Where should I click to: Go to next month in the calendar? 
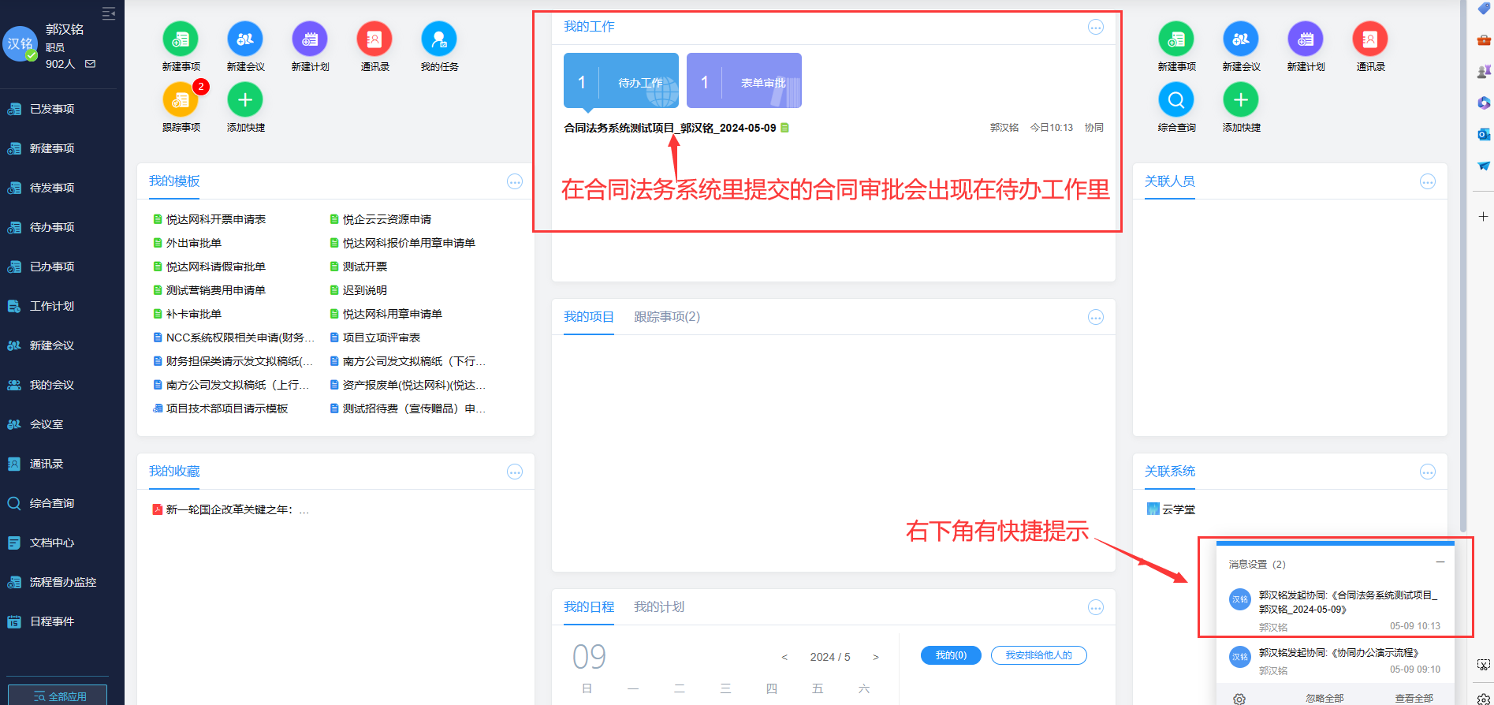coord(875,657)
